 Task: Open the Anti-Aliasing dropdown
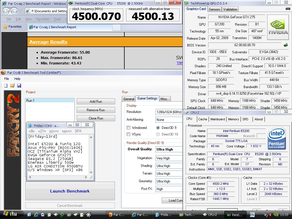pyautogui.click(x=169, y=120)
